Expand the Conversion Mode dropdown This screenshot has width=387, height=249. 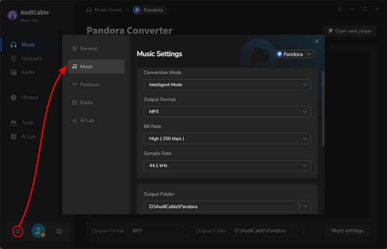coord(227,85)
